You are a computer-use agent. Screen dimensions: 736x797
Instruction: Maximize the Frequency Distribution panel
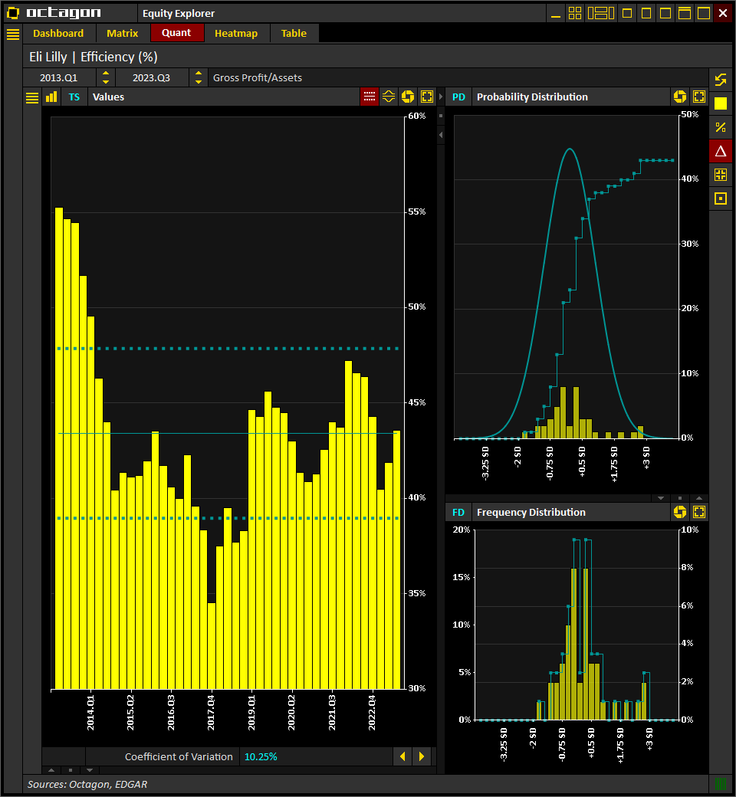pos(699,512)
